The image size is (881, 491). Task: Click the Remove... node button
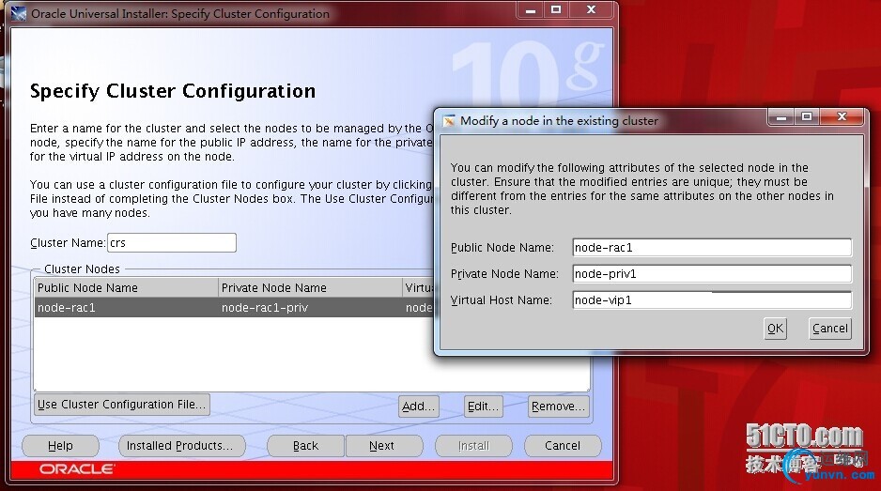click(x=559, y=407)
